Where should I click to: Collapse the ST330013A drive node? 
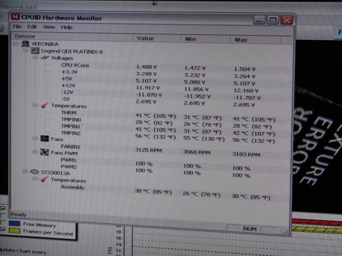25,172
